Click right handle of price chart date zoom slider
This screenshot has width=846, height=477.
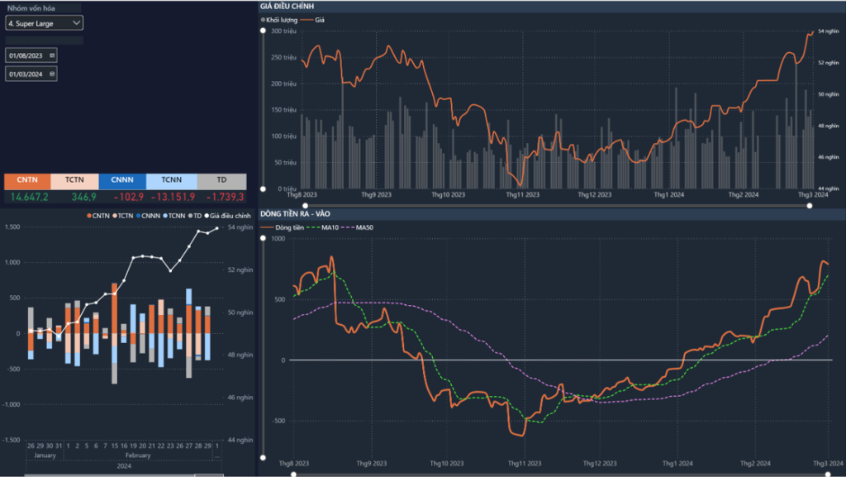coord(810,205)
